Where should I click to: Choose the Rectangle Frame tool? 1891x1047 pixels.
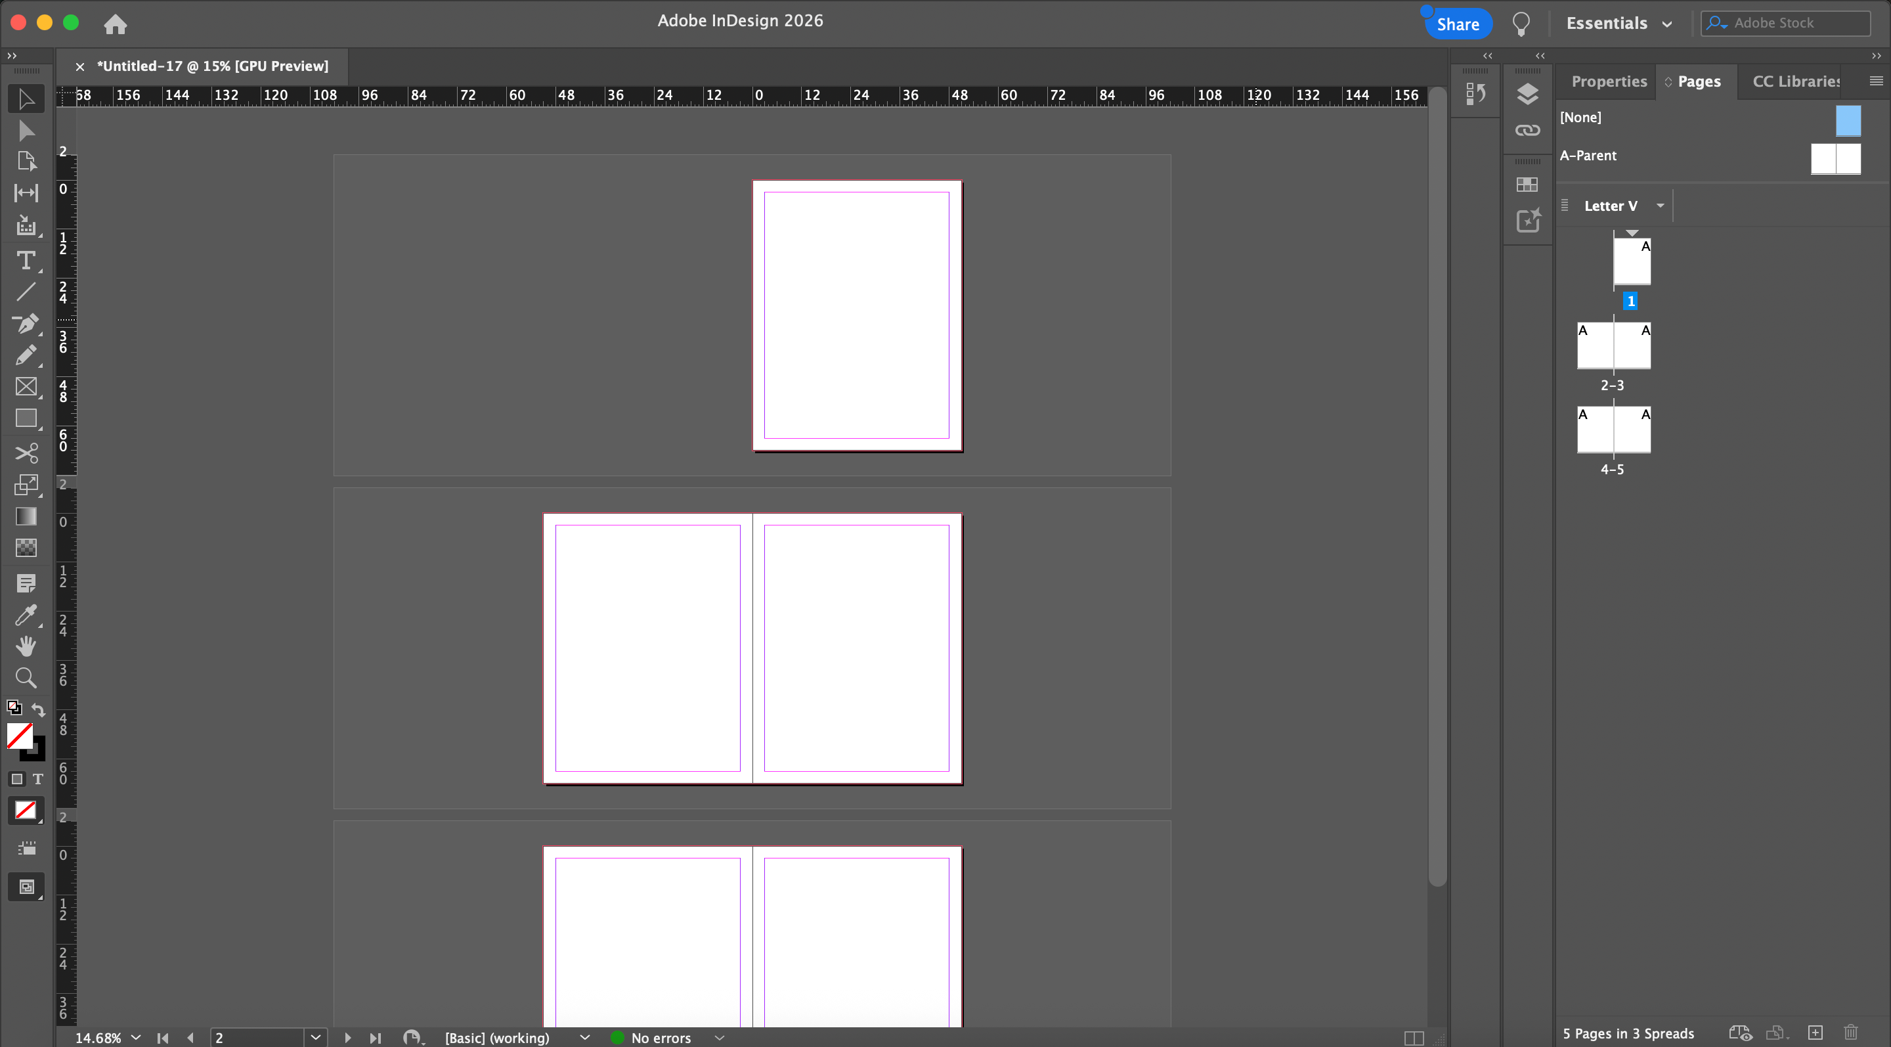pos(26,387)
